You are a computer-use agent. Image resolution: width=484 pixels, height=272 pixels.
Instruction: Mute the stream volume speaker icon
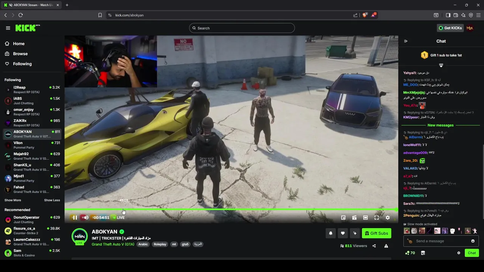click(x=86, y=218)
